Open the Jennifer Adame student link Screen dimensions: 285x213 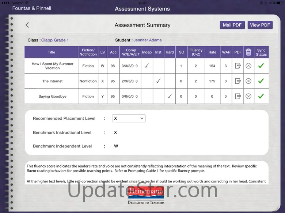pos(148,40)
